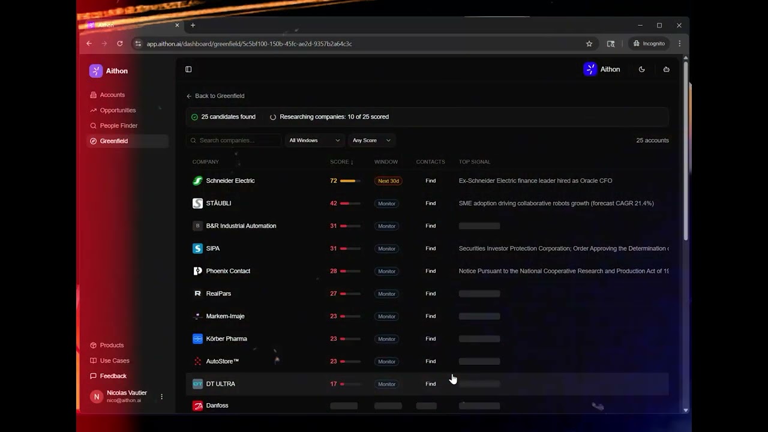Click the Danfoss logo icon

click(x=197, y=406)
